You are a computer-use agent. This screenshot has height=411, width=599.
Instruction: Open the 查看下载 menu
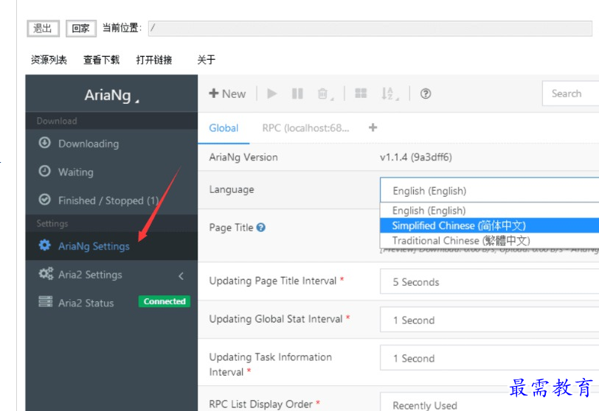click(102, 60)
